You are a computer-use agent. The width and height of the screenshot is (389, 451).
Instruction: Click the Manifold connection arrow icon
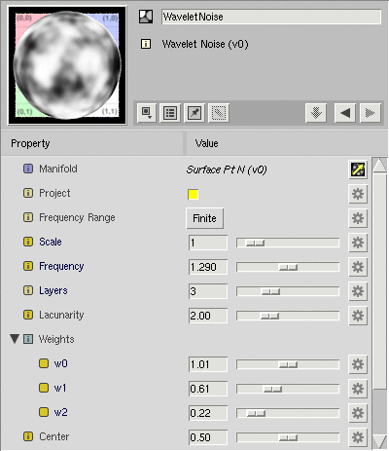coord(358,169)
